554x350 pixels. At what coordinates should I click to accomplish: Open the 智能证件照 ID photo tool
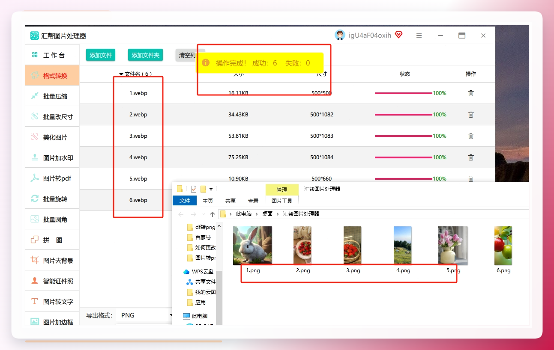coord(52,281)
